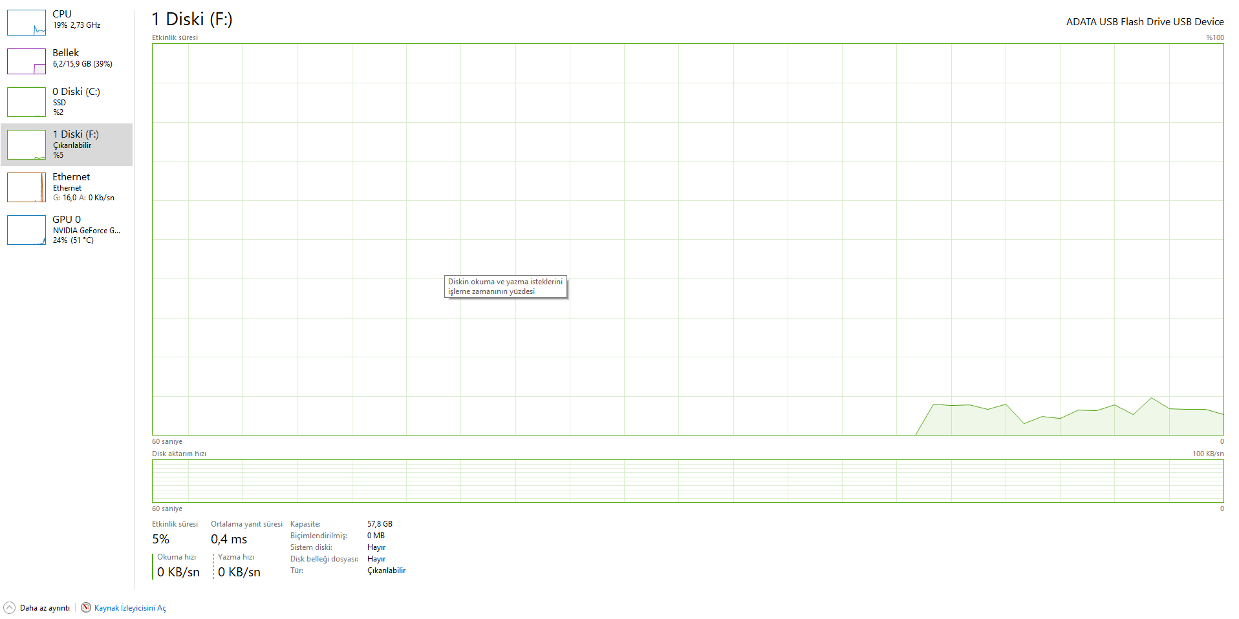The image size is (1239, 619).
Task: Click the 1 Diski (F:) main heading
Action: click(x=192, y=19)
